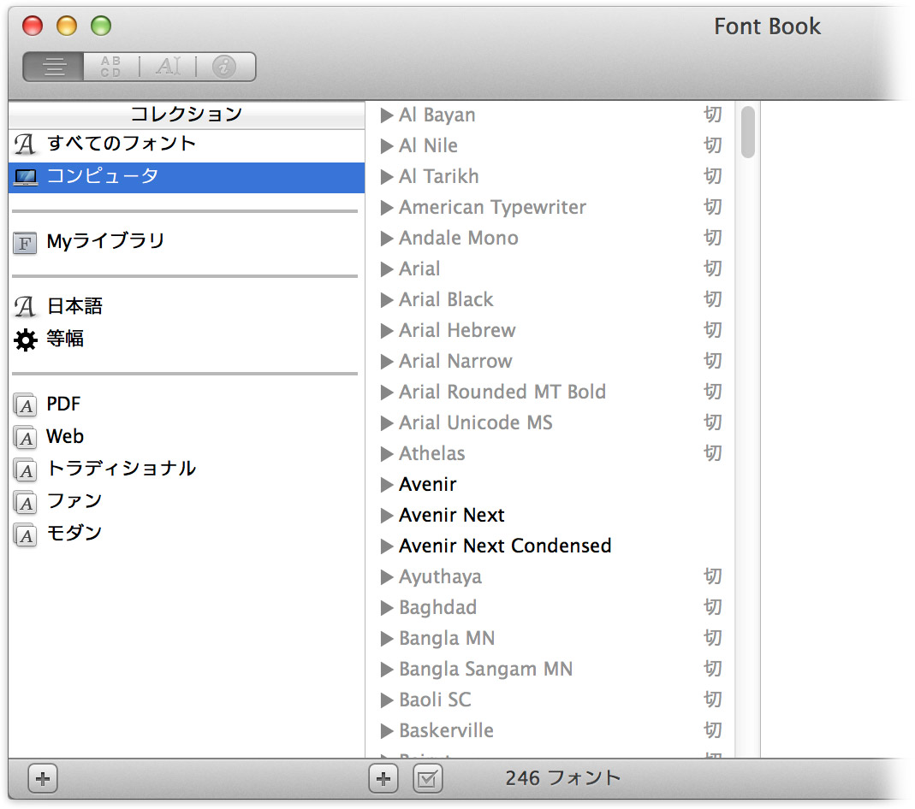
Task: Click the コレクション column header
Action: coord(187,115)
